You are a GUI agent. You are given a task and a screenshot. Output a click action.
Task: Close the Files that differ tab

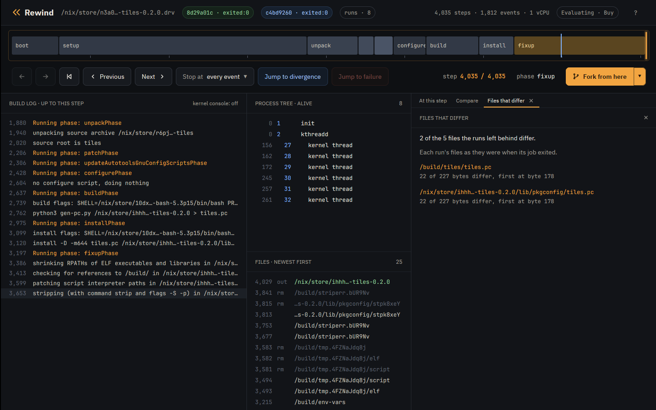(531, 101)
